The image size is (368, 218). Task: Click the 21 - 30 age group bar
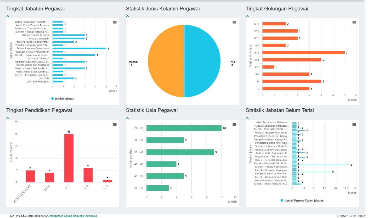(184, 128)
